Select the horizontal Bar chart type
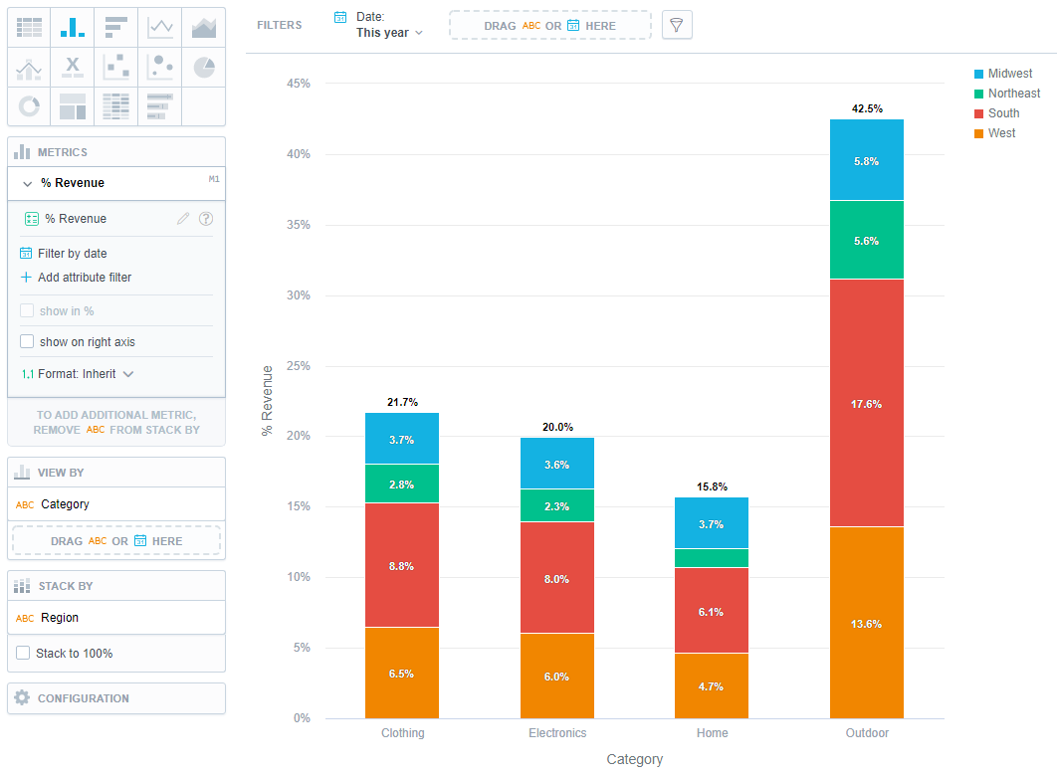The image size is (1057, 777). pyautogui.click(x=116, y=28)
